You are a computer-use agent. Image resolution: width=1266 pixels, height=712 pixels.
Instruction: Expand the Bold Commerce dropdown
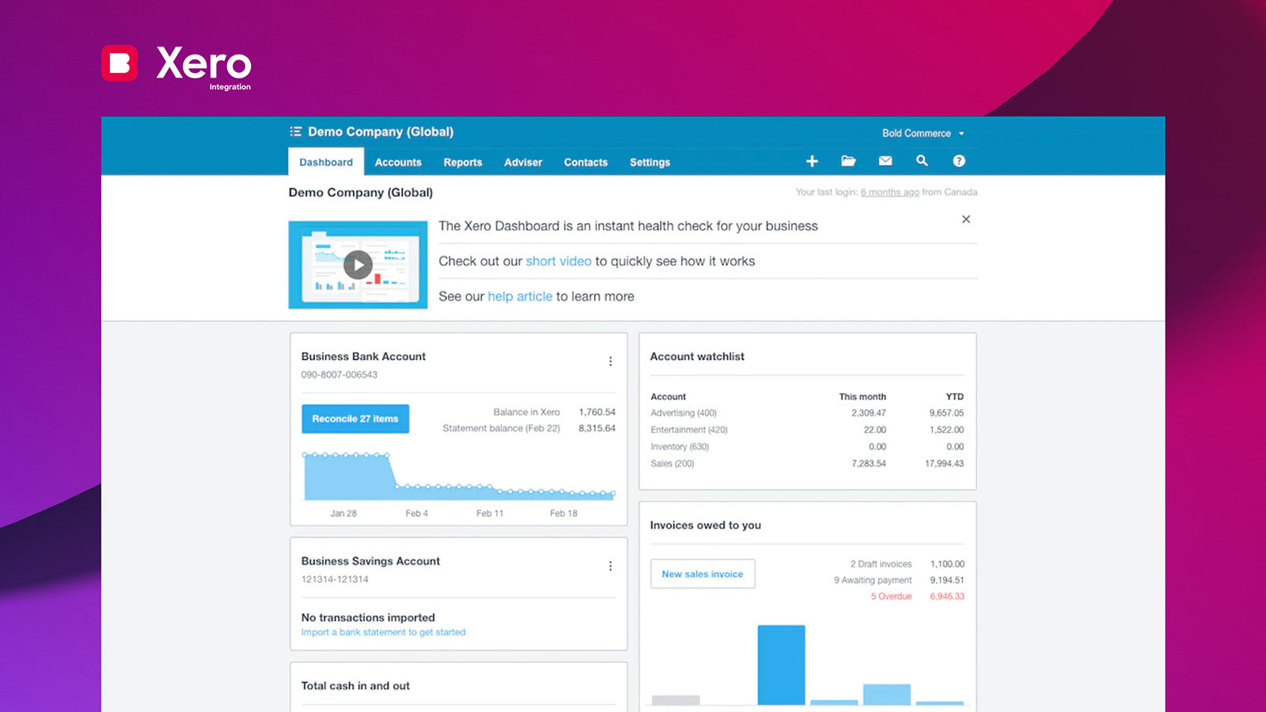pyautogui.click(x=924, y=133)
